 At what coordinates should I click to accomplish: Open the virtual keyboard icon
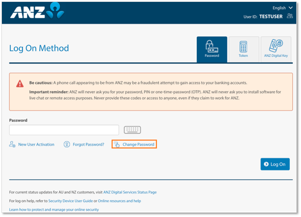(x=133, y=130)
